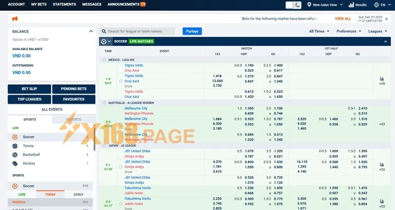
Task: Click the TOP LEAGUES button
Action: click(29, 99)
